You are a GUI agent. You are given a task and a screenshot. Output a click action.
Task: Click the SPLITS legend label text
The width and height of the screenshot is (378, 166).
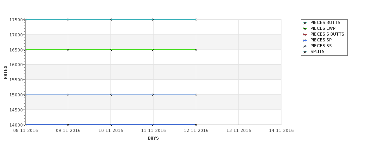tap(317, 52)
